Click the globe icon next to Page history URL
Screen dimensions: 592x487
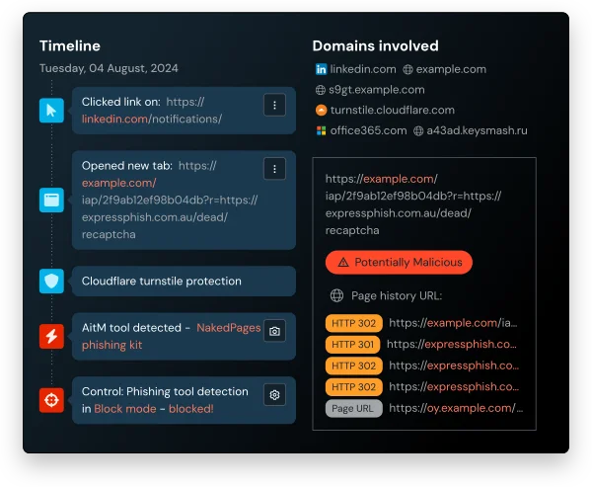tap(336, 295)
